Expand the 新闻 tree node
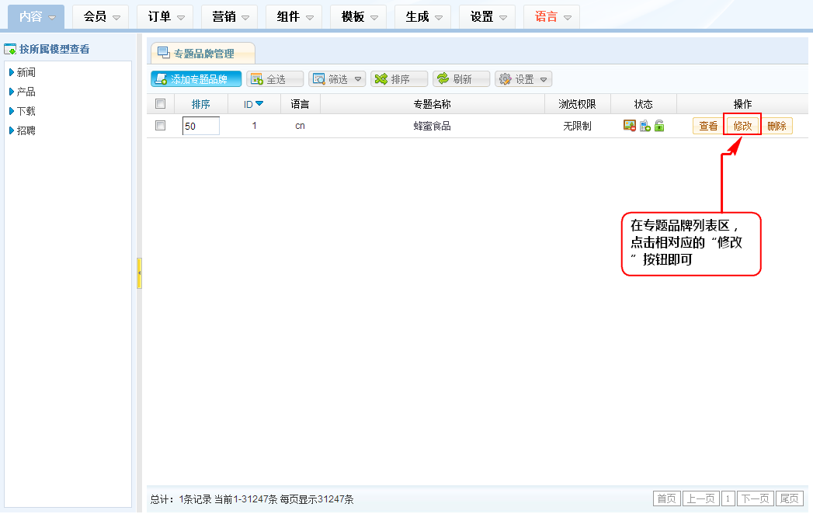The image size is (813, 514). tap(12, 72)
